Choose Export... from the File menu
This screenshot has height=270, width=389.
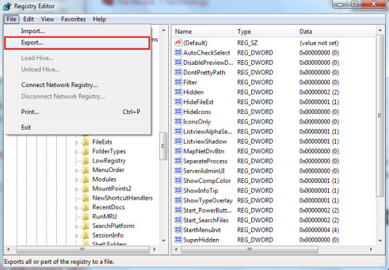pos(77,43)
